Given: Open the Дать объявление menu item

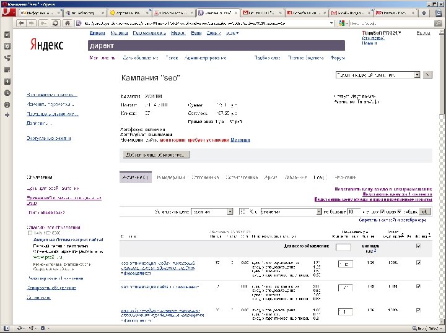Looking at the screenshot, I should (x=141, y=58).
